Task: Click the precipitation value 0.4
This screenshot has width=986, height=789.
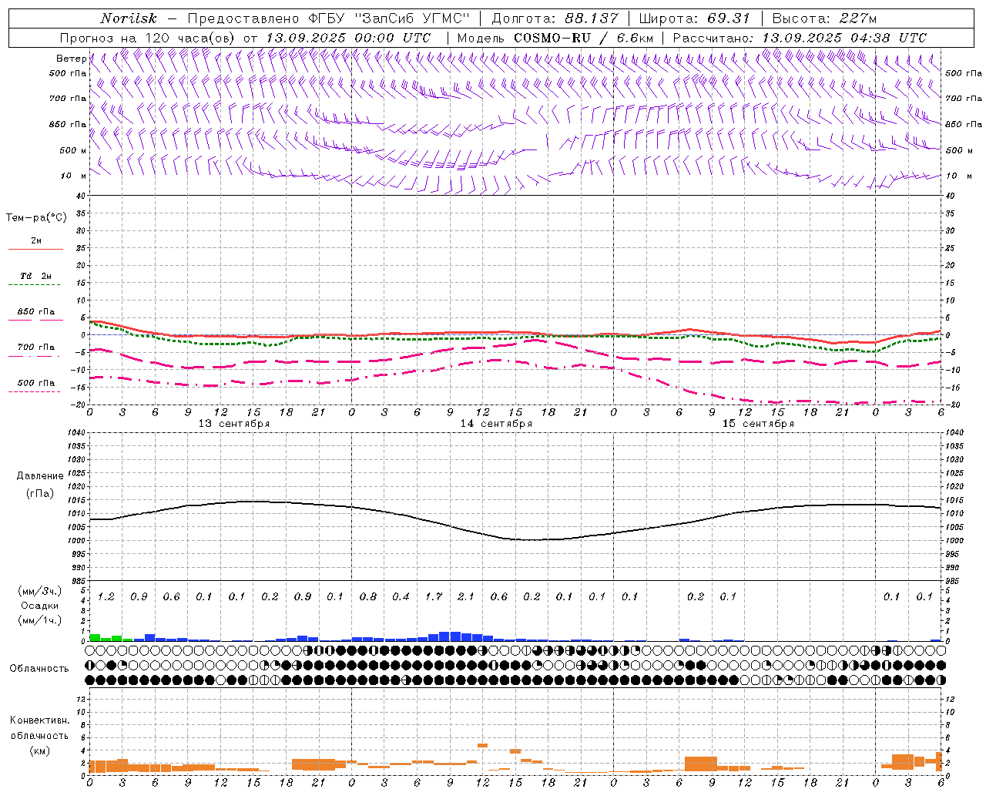Action: click(x=401, y=597)
